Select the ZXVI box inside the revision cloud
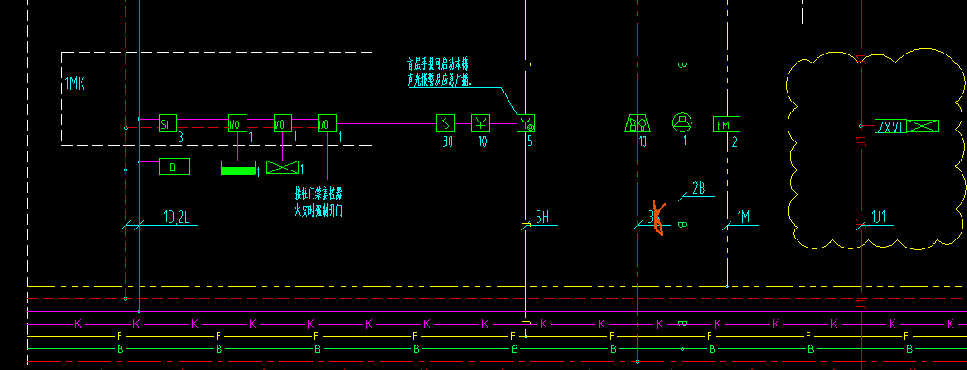This screenshot has width=967, height=370. [890, 126]
